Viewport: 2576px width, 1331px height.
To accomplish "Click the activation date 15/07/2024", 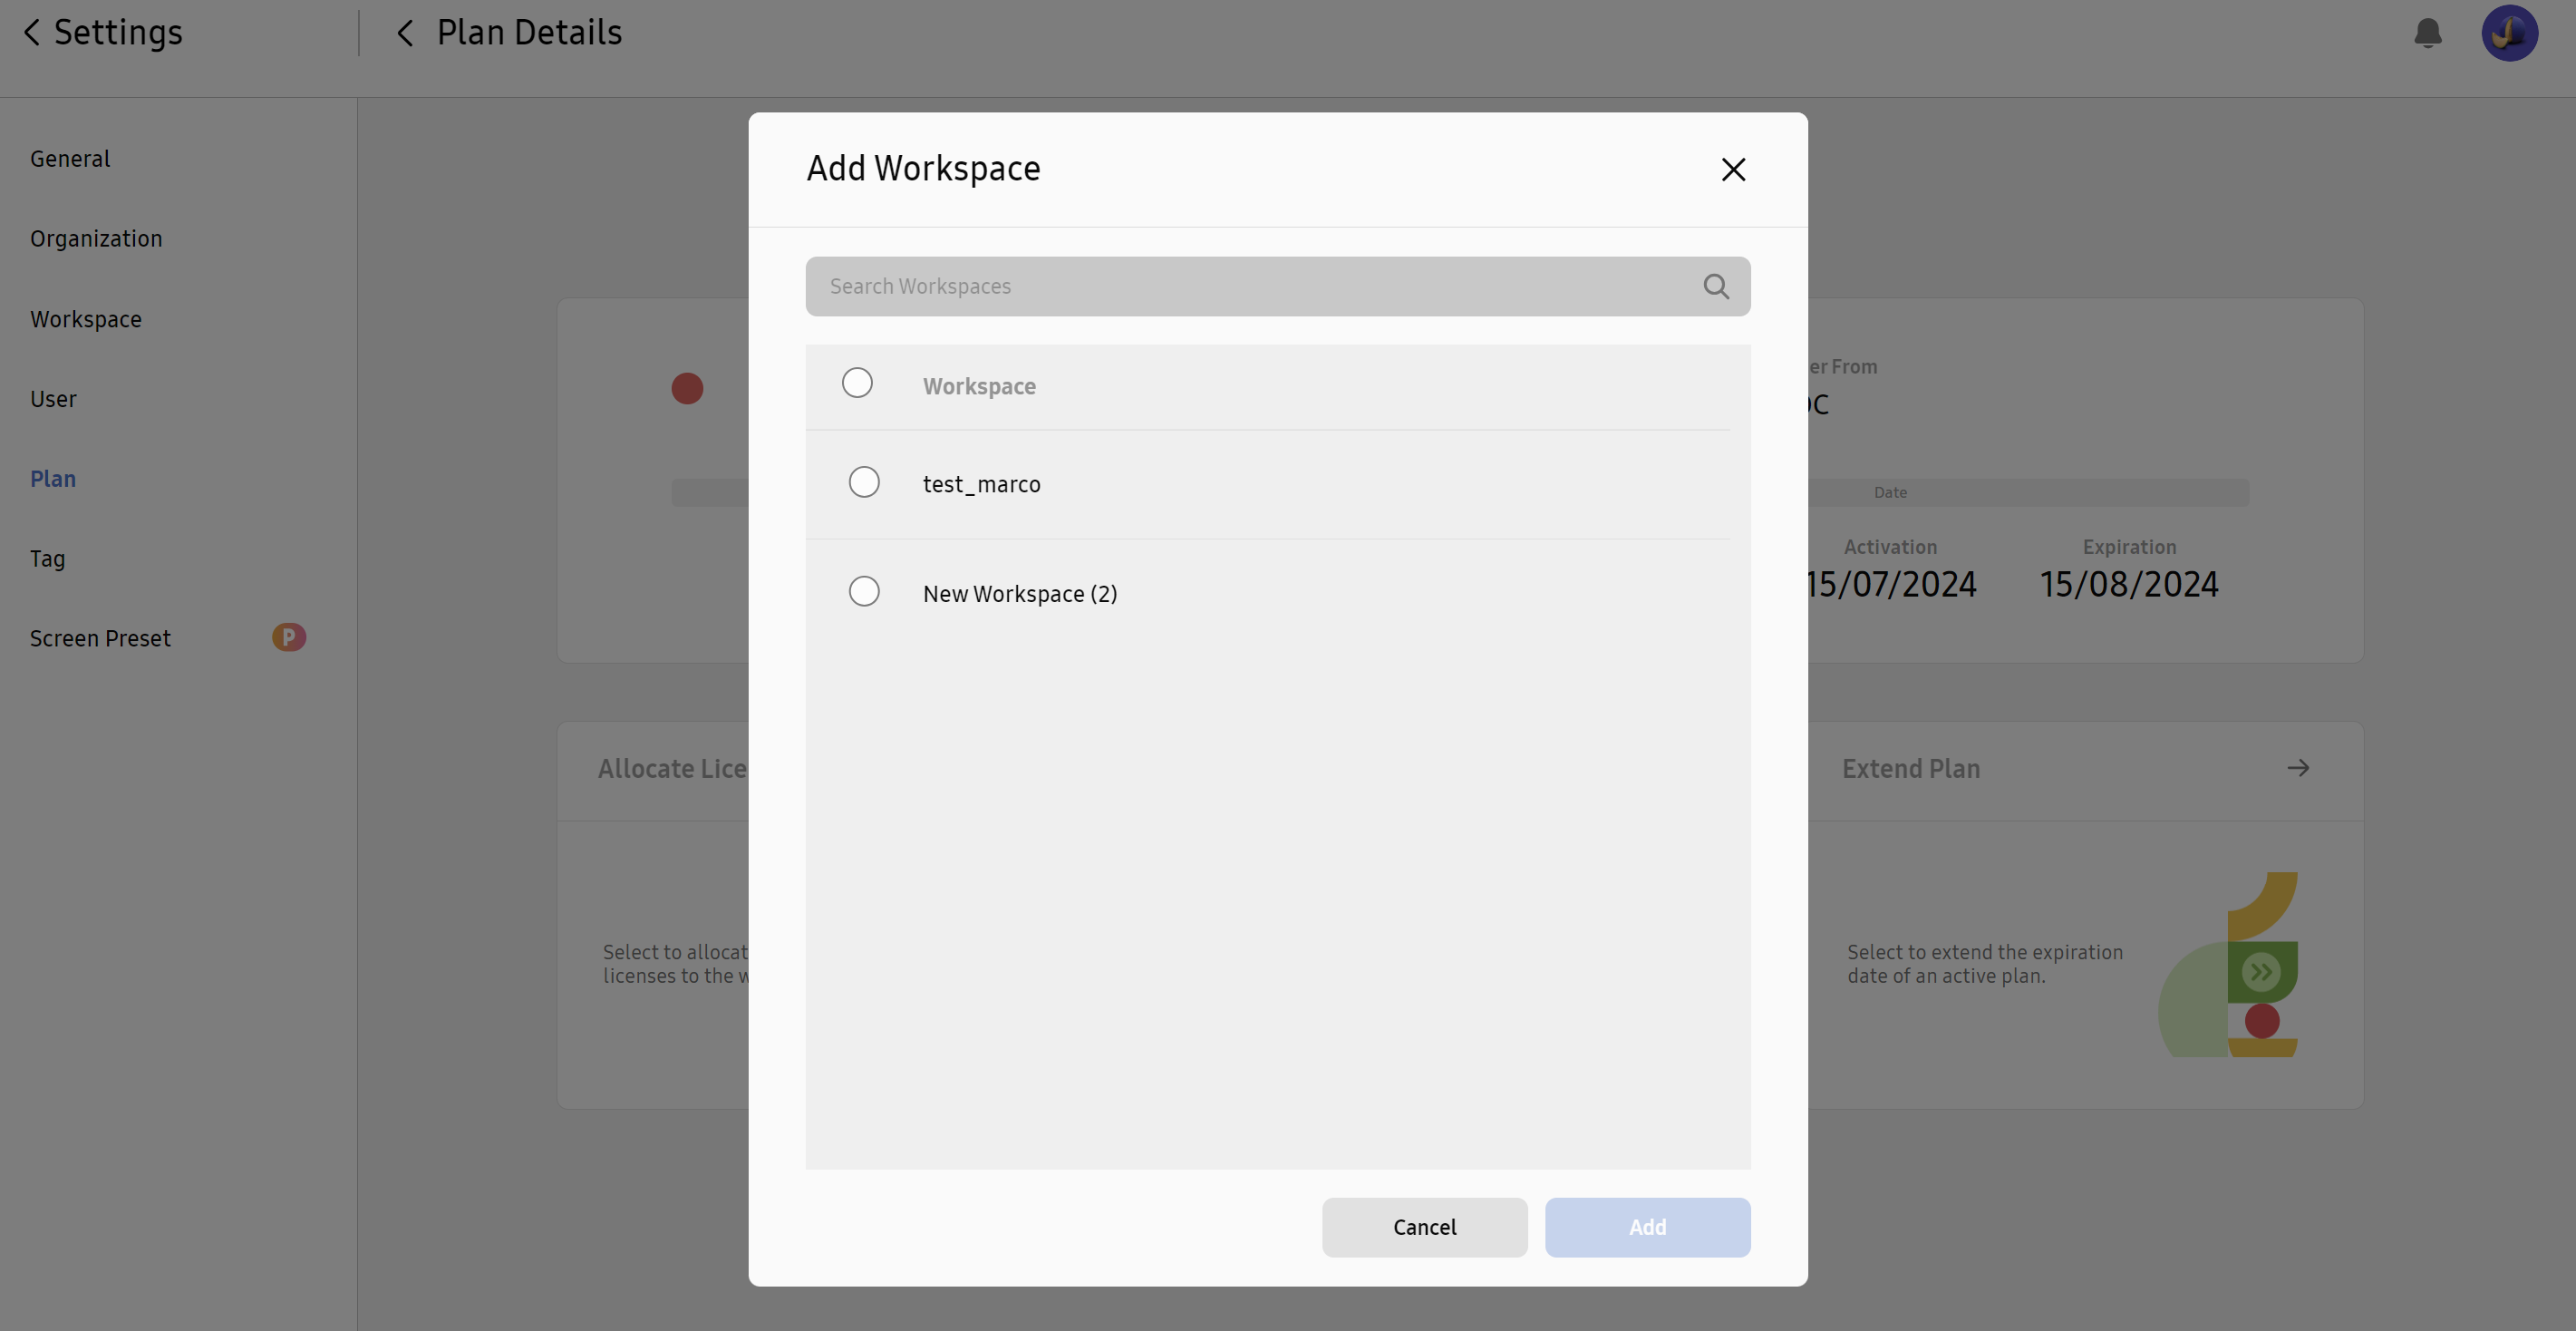I will point(1890,584).
